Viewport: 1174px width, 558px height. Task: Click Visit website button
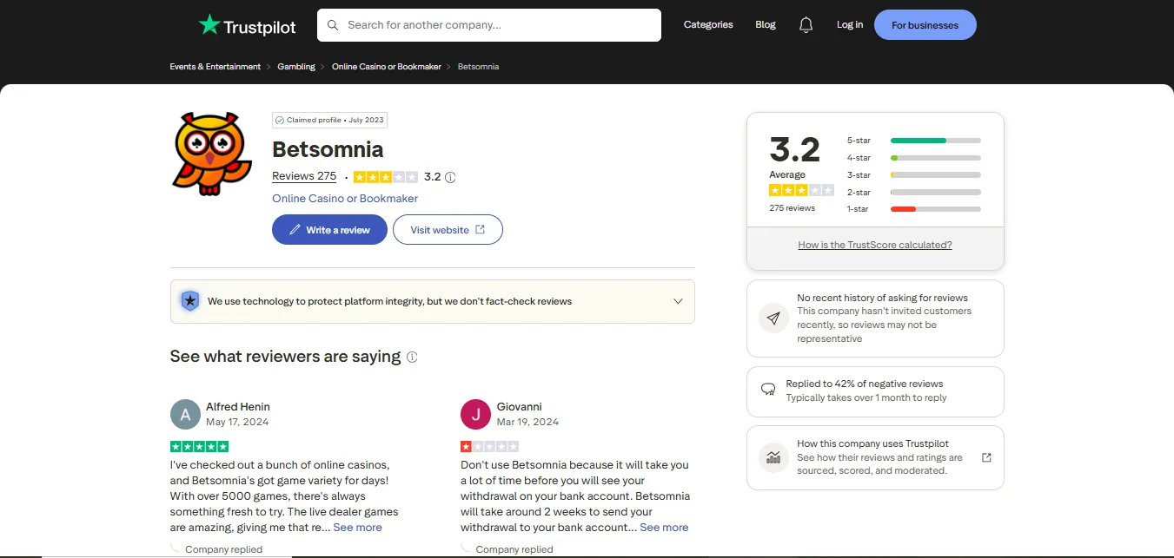coord(448,230)
